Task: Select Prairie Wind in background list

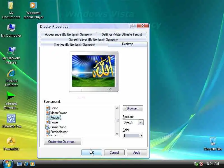Action: [x=58, y=127]
